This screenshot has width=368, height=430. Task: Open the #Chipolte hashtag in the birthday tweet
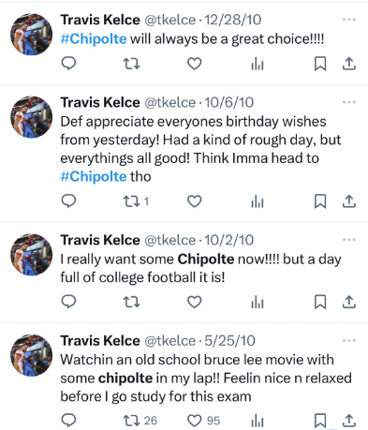(x=94, y=176)
